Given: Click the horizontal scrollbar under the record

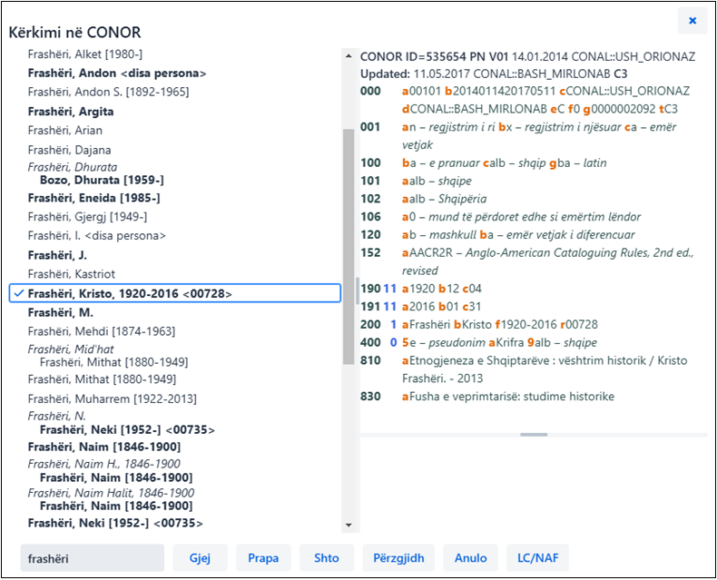Looking at the screenshot, I should pyautogui.click(x=534, y=435).
